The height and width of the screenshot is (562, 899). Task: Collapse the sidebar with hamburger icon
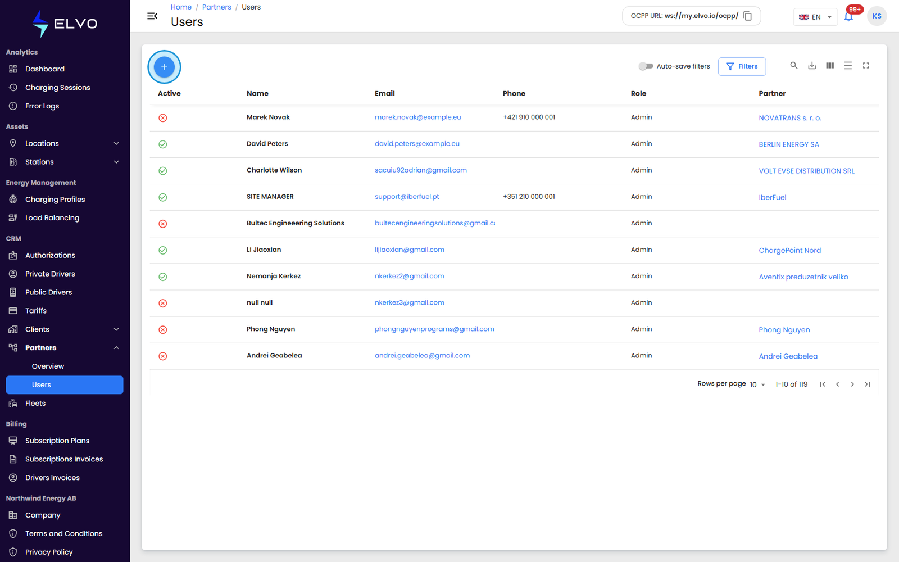(152, 16)
